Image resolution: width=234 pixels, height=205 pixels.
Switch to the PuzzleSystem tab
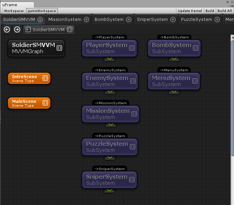coord(196,19)
